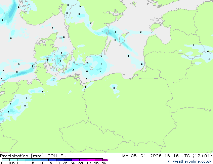Click the 0.5–1 mm legend color swatch

13,160
